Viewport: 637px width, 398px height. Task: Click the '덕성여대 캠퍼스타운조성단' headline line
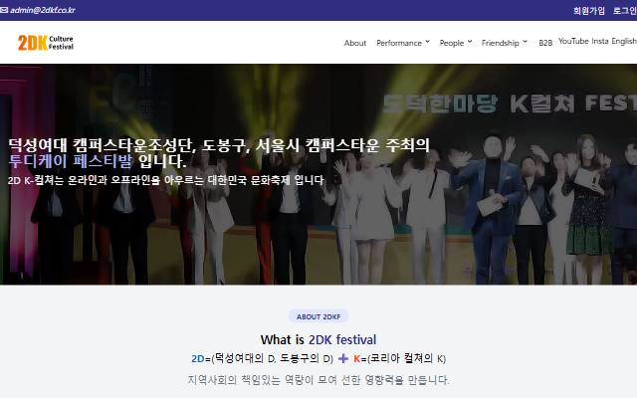click(219, 144)
